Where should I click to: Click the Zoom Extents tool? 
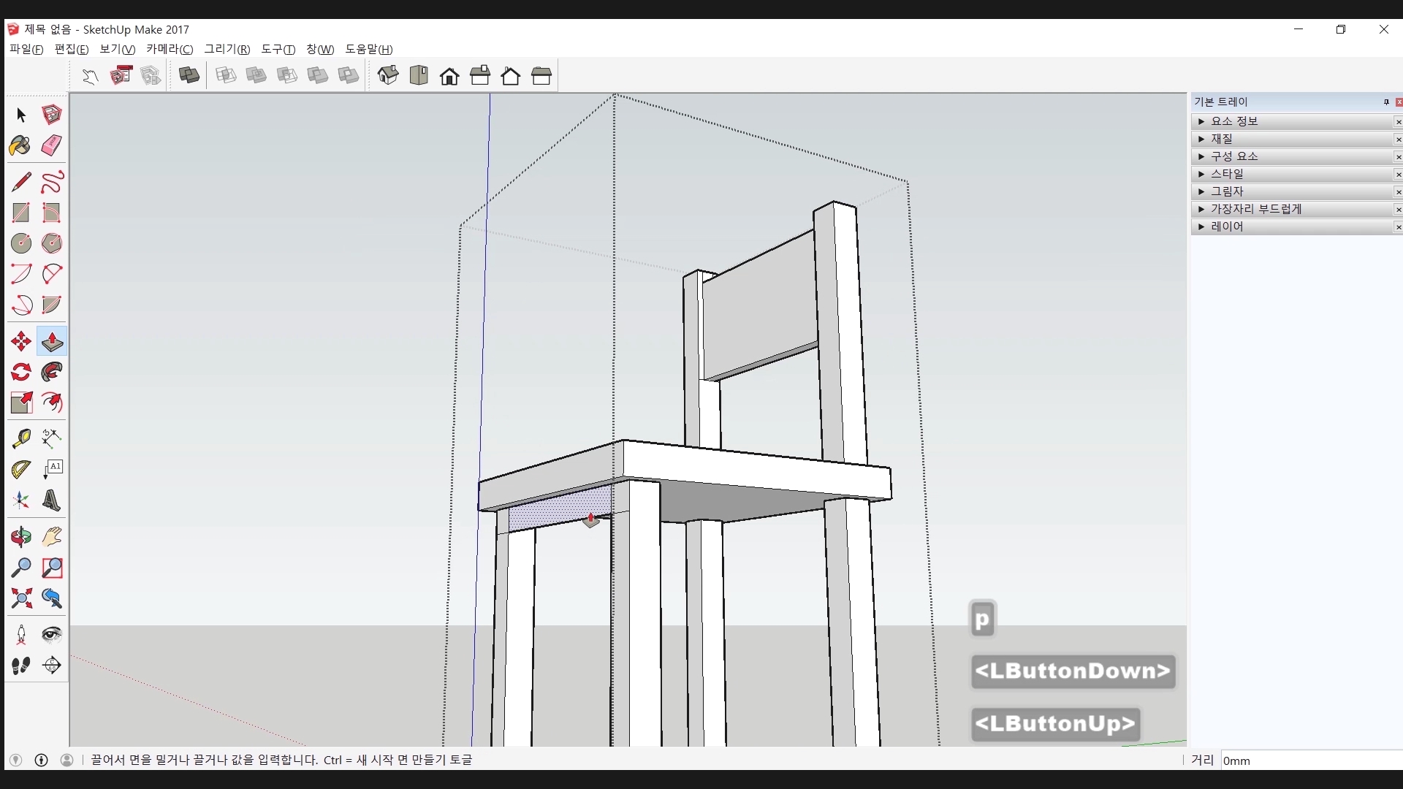(x=20, y=599)
